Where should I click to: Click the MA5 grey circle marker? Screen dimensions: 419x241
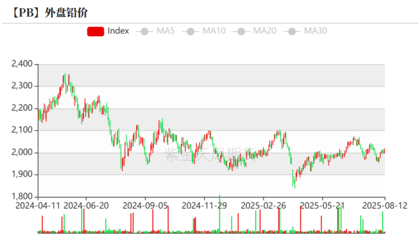(x=144, y=31)
